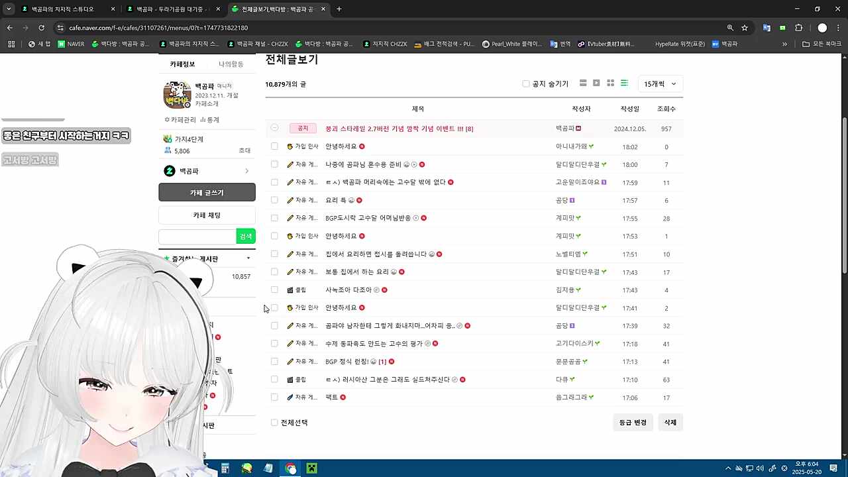This screenshot has width=848, height=477.
Task: Open the volume control in system tray
Action: pos(760,468)
